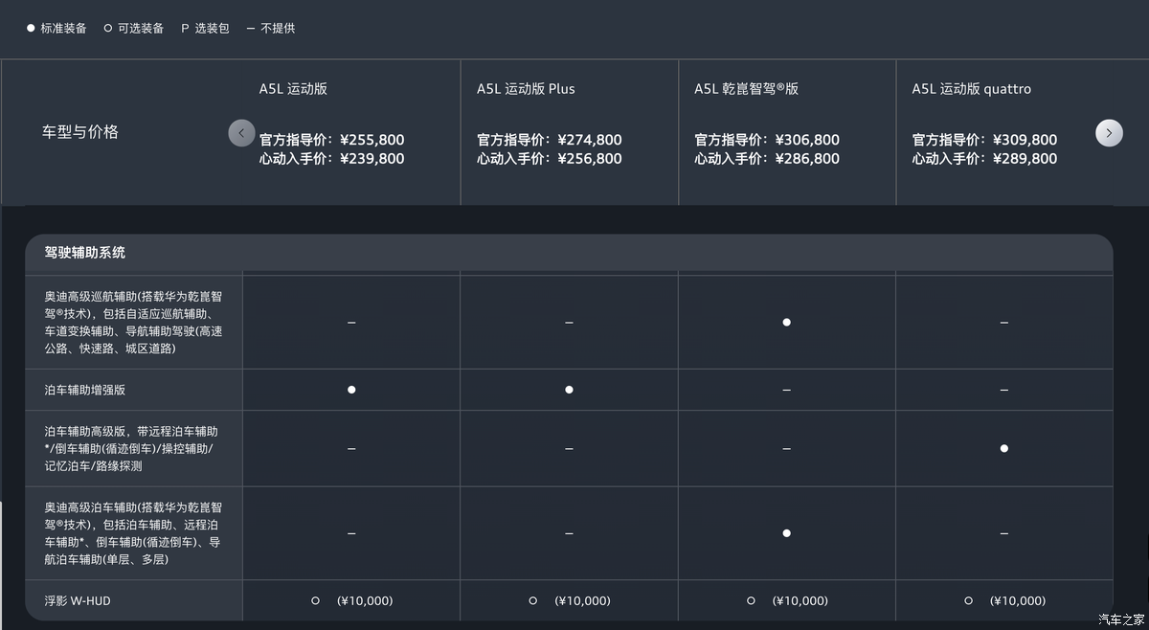Viewport: 1149px width, 630px height.
Task: Click the 奥迪高级巡航辅助 feature description
Action: coord(135,323)
